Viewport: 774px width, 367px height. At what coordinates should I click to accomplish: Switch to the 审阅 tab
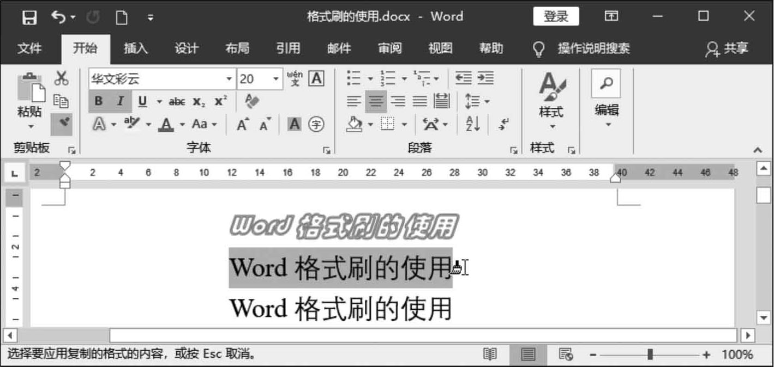389,48
